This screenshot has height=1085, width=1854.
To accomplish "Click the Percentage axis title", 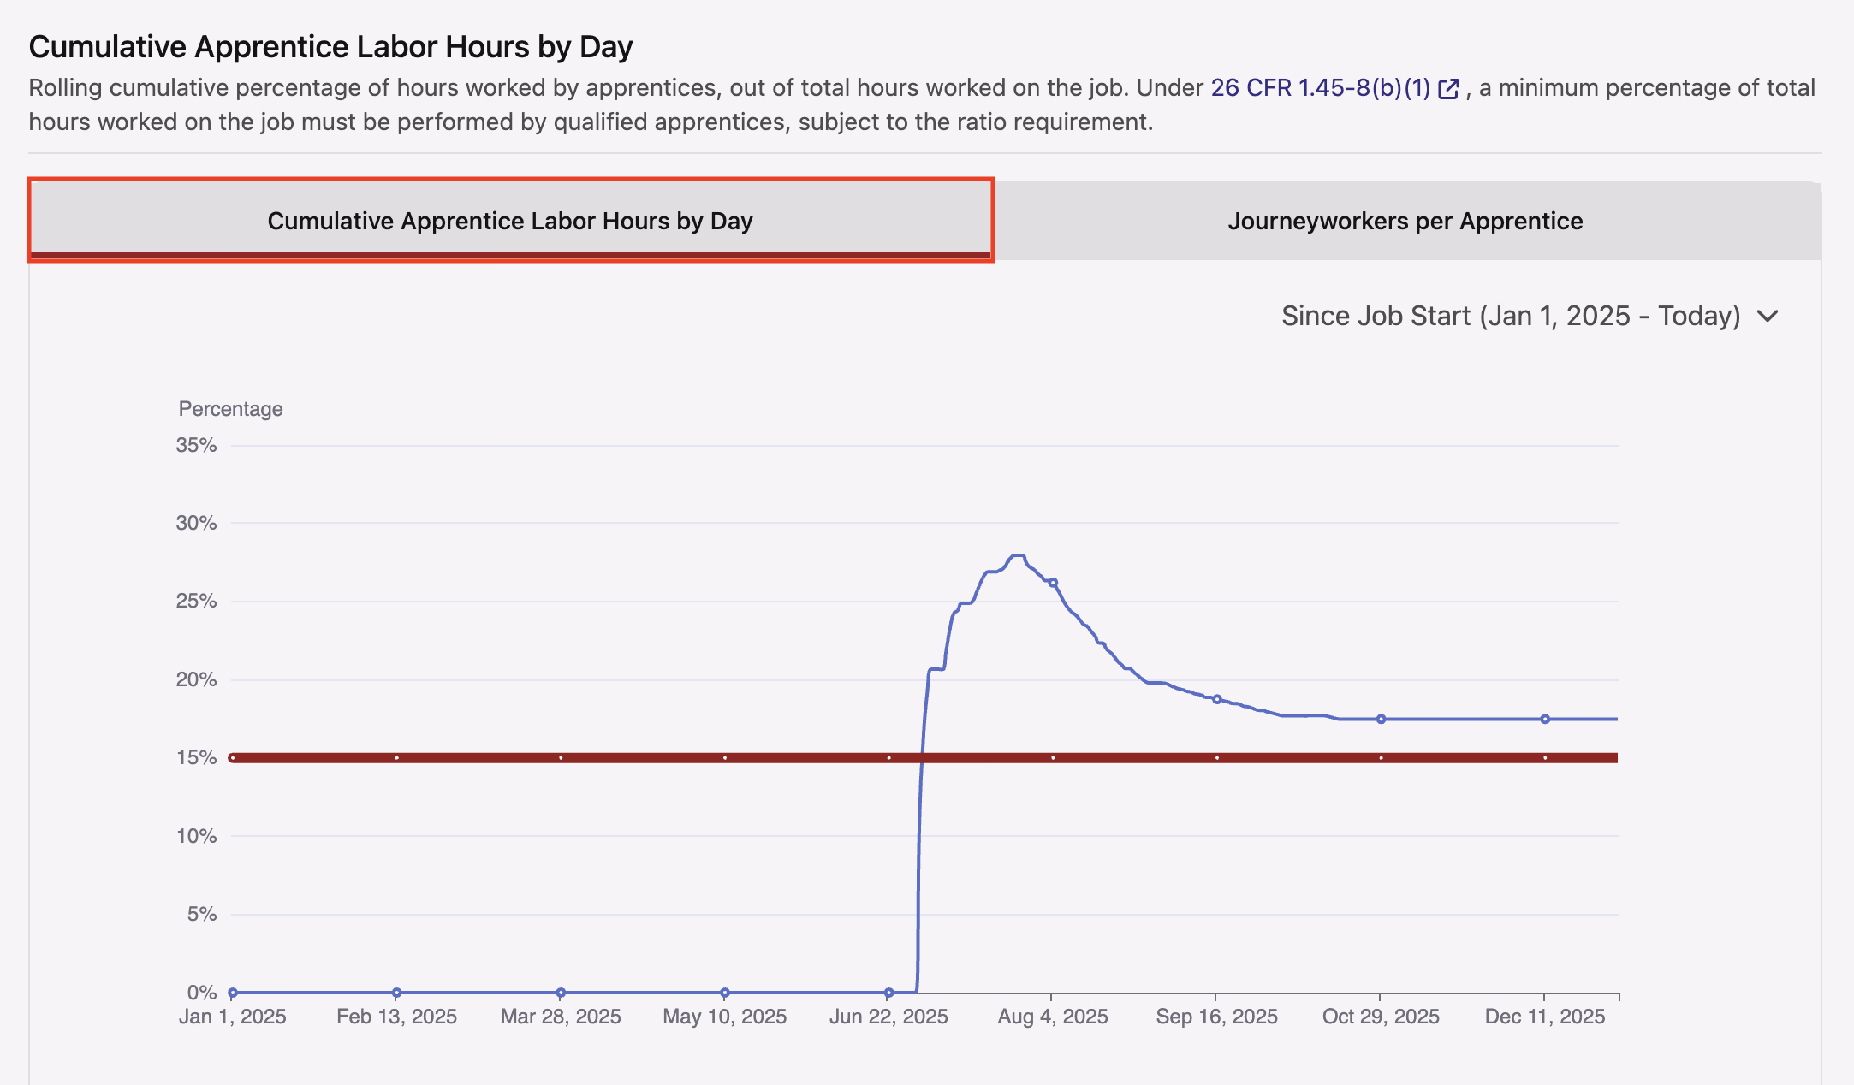I will (230, 409).
